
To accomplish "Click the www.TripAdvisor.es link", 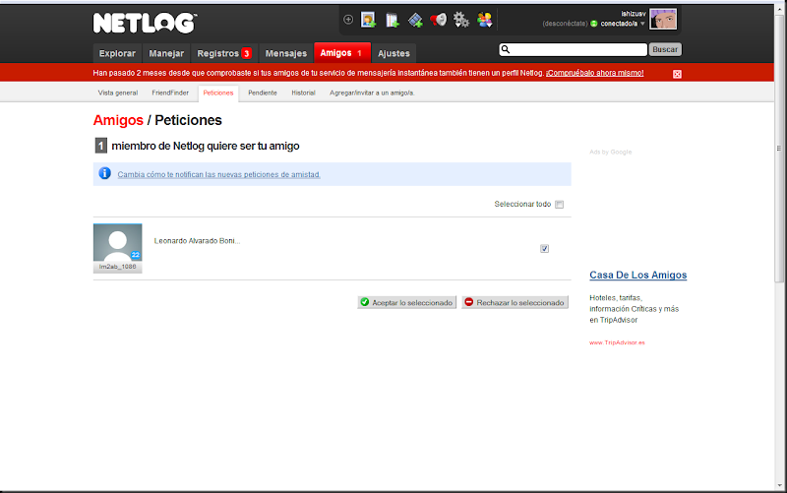I will (617, 342).
